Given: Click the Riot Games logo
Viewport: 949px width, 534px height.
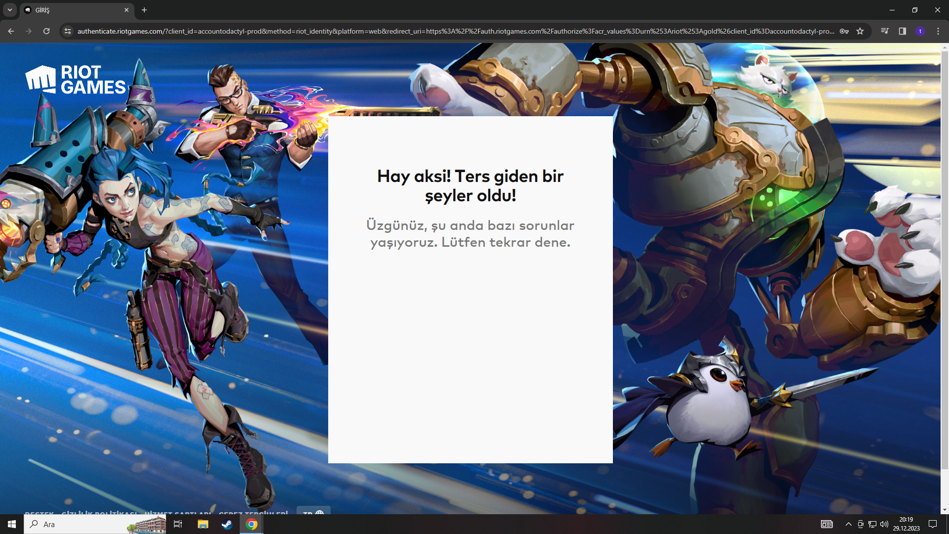Looking at the screenshot, I should [76, 79].
